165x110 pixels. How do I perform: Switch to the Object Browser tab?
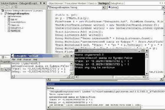pos(55,3)
